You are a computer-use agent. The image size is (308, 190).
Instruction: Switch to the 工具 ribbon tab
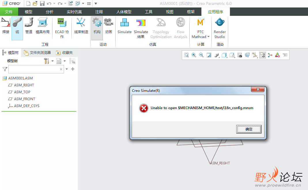coord(149,12)
